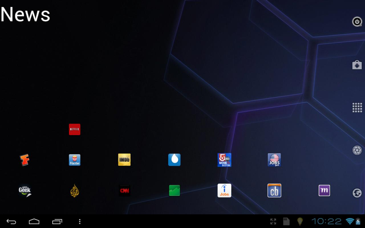Tap the power icon in the side dock
This screenshot has width=365, height=228.
[x=357, y=22]
